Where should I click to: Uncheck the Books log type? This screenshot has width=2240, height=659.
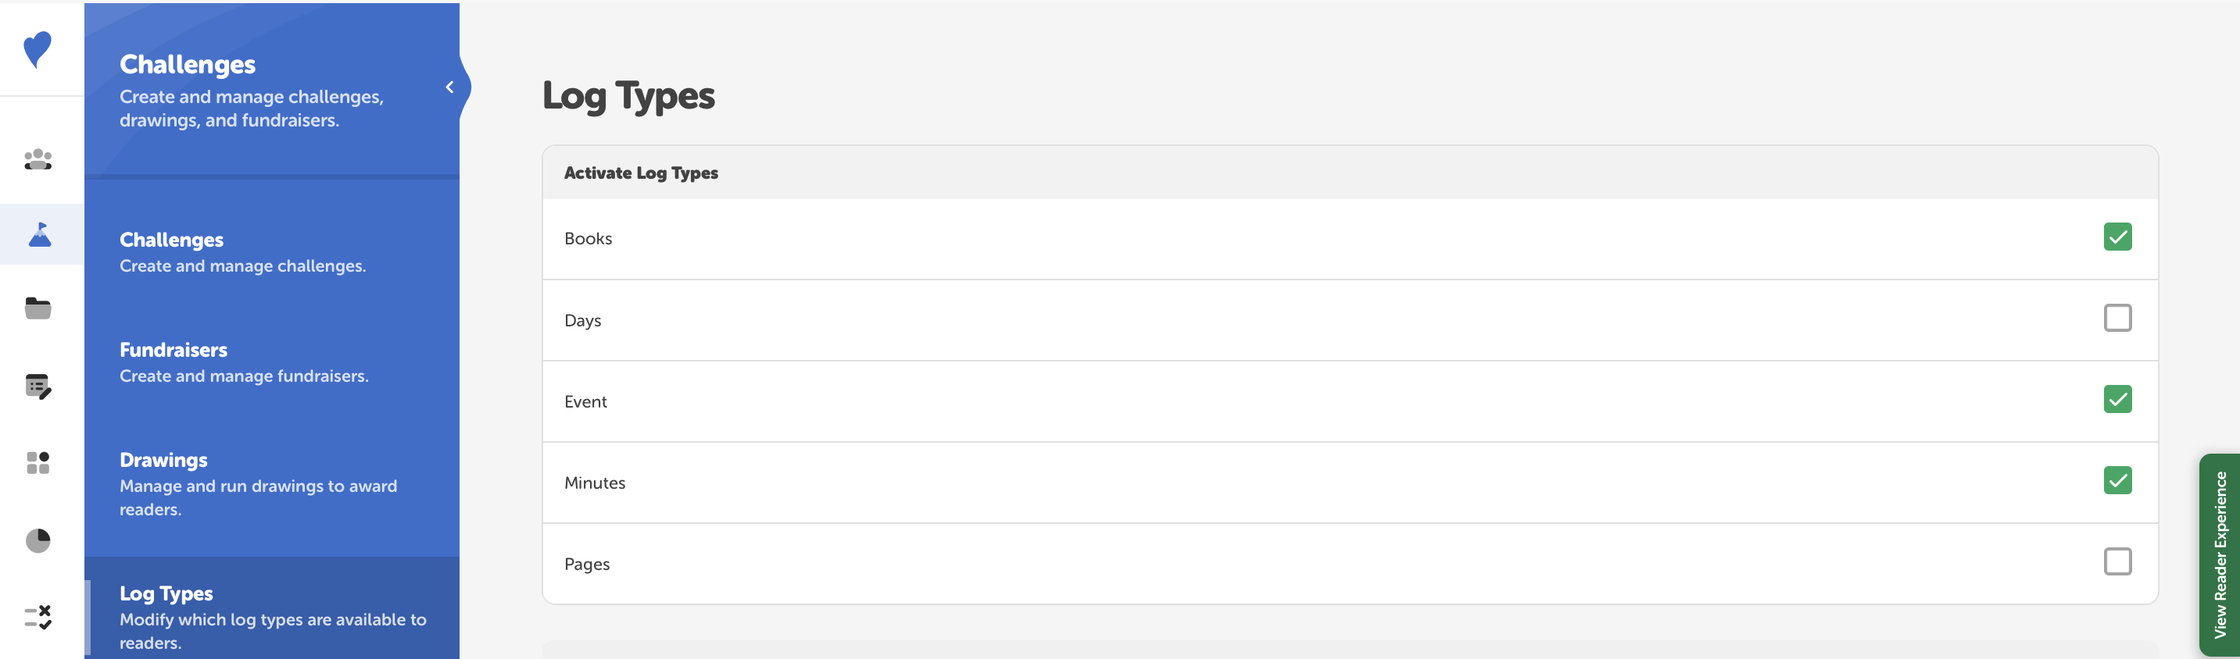pyautogui.click(x=2118, y=236)
